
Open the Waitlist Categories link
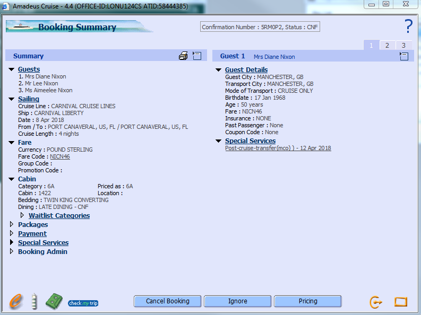coord(59,215)
